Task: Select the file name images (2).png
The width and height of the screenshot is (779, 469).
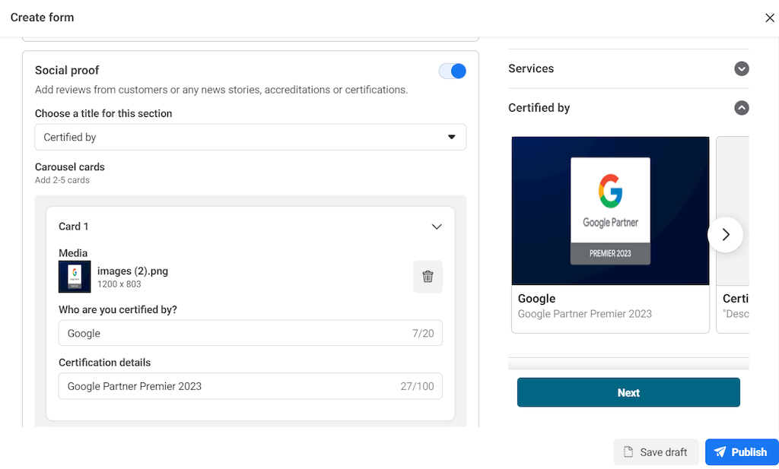Action: point(132,271)
